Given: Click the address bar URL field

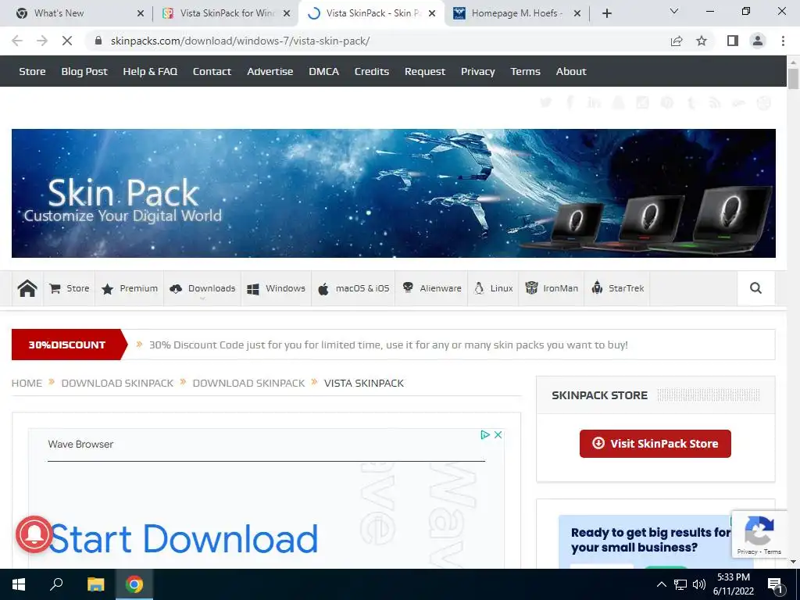Looking at the screenshot, I should 240,41.
